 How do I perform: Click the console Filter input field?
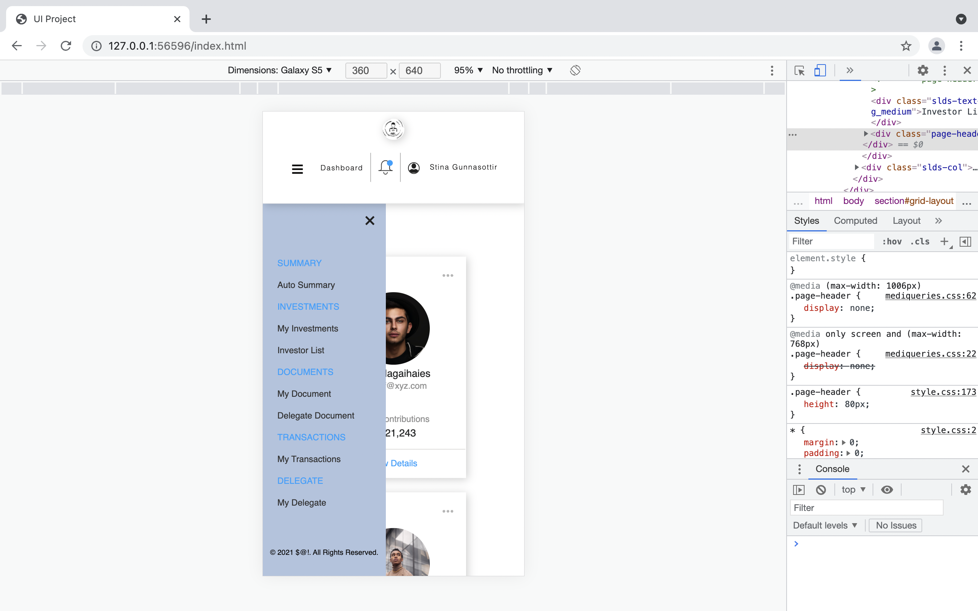click(x=866, y=508)
